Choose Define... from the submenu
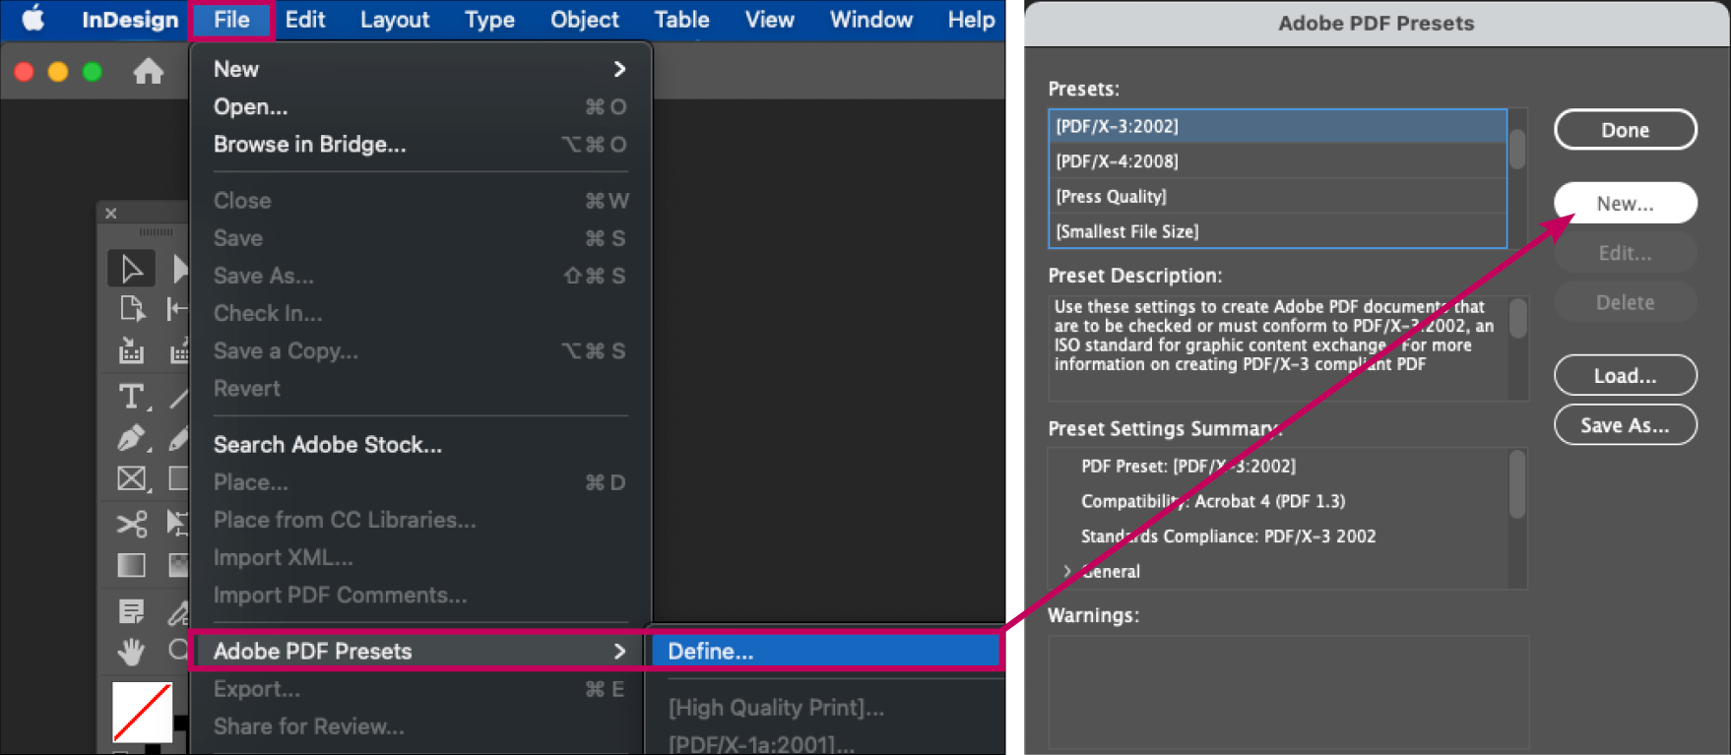 pos(710,651)
